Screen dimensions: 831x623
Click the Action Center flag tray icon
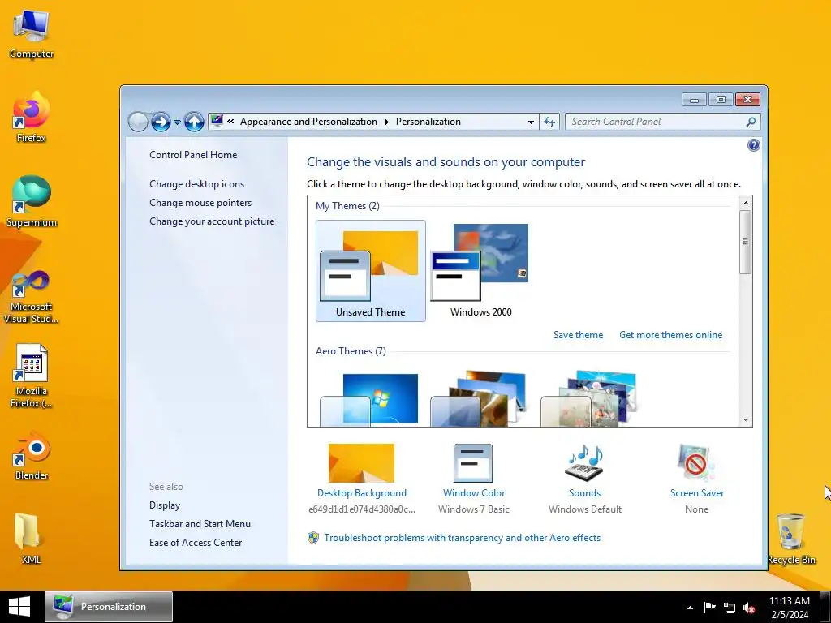tap(709, 607)
